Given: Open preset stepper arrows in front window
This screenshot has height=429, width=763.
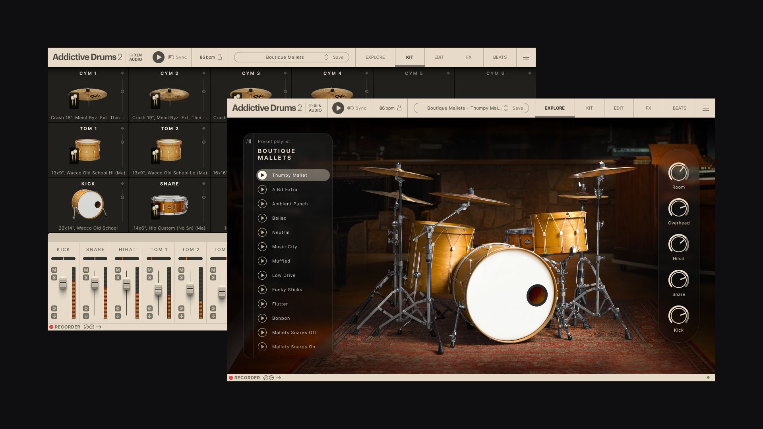Looking at the screenshot, I should coord(506,108).
